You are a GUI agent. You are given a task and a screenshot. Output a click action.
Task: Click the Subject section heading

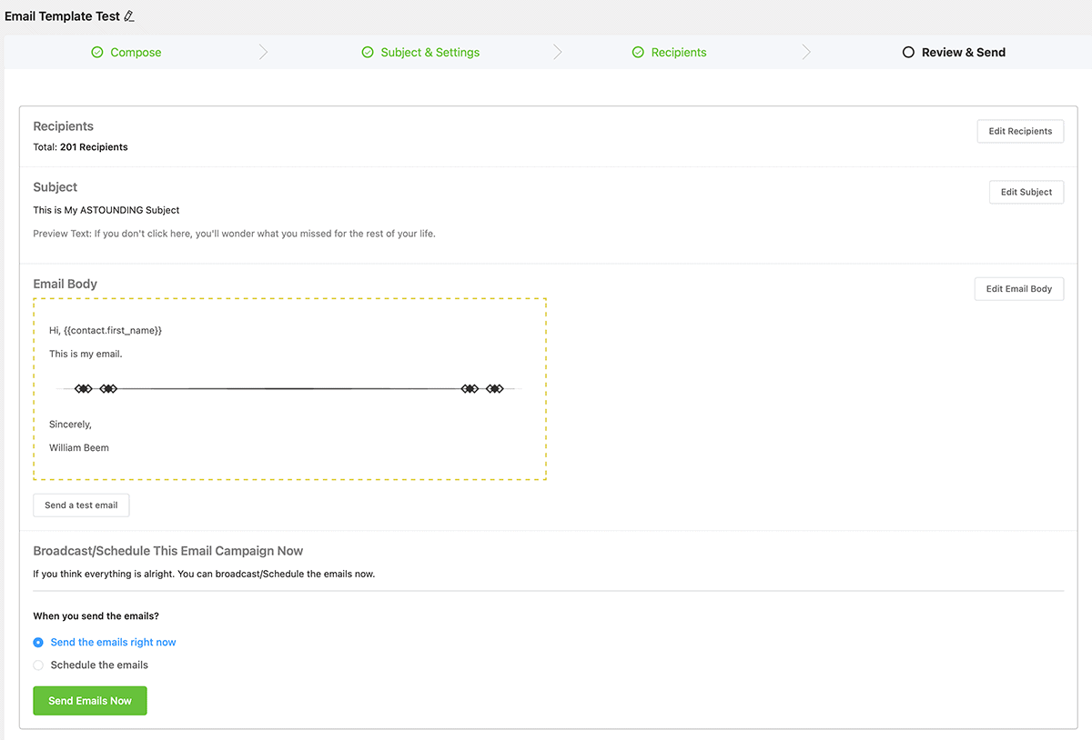56,187
